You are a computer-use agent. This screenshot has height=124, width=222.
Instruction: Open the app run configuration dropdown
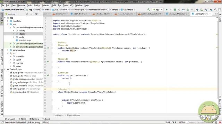click(x=157, y=10)
